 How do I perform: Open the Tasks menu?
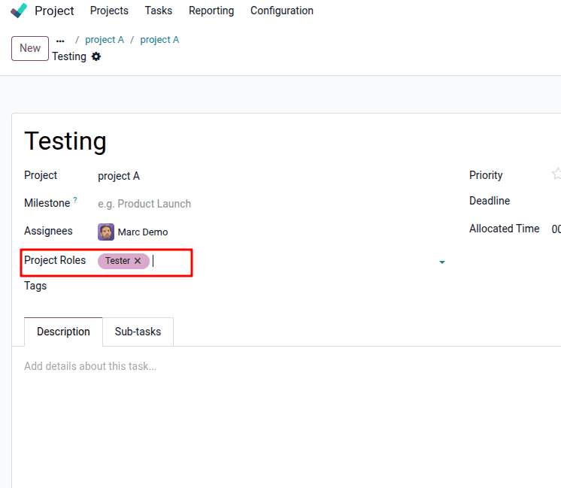(x=158, y=11)
